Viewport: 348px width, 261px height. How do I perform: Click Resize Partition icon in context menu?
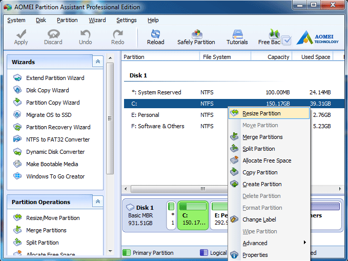coord(234,113)
